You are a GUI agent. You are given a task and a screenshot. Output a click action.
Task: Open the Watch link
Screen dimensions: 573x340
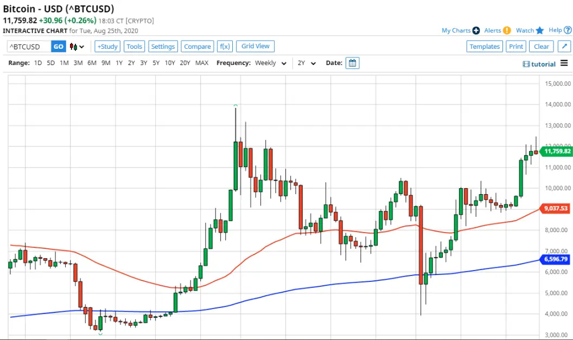[x=525, y=30]
